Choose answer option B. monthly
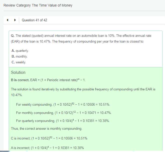165x152 pixels. tap(19, 57)
